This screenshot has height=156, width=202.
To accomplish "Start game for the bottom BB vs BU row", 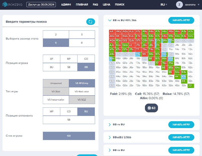I will pos(181,150).
